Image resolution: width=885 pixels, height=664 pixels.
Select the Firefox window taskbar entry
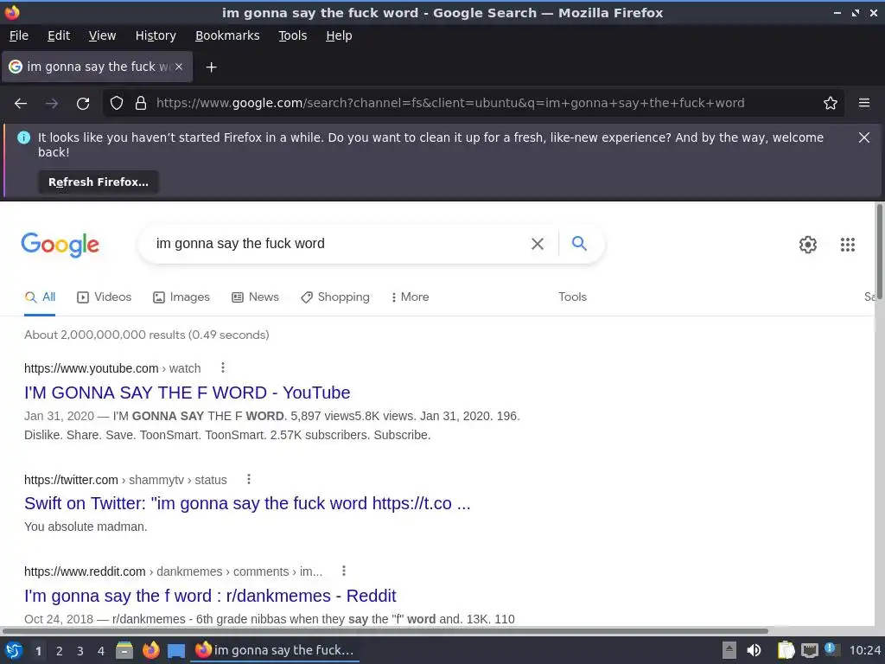[275, 650]
